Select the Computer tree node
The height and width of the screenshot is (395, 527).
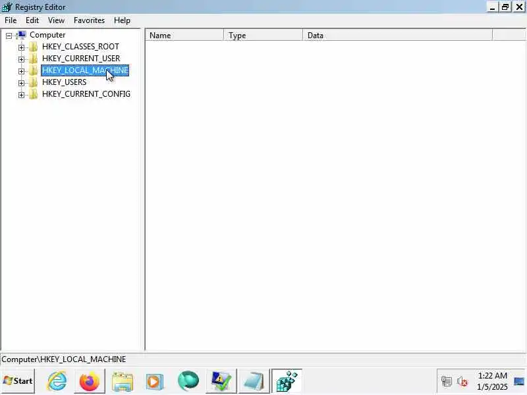pyautogui.click(x=47, y=35)
